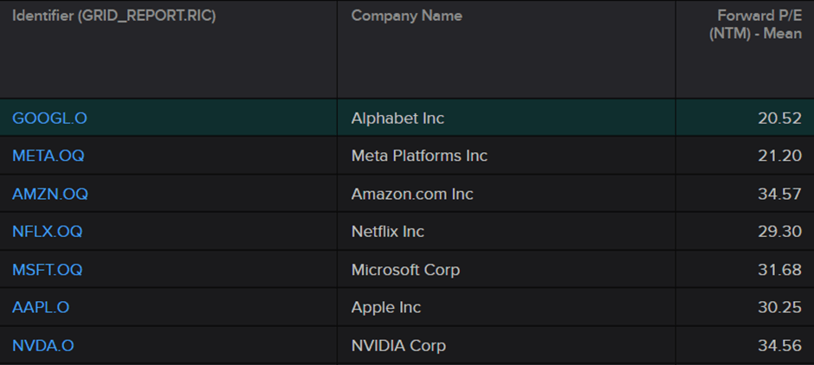The width and height of the screenshot is (814, 365).
Task: Select the Apple Inc company cell
Action: [385, 308]
